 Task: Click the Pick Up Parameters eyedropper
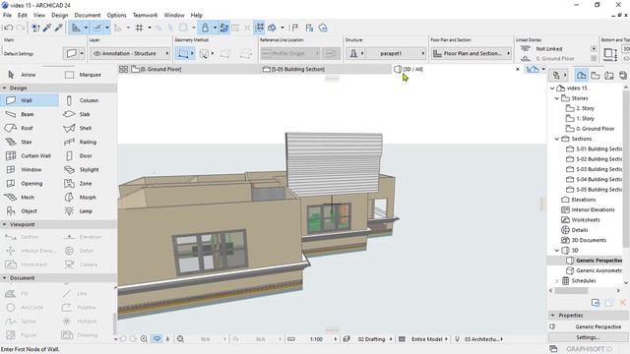click(x=47, y=28)
